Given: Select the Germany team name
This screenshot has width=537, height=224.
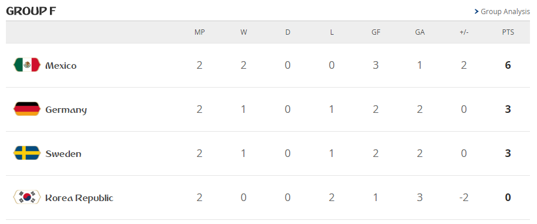Looking at the screenshot, I should pyautogui.click(x=66, y=110).
